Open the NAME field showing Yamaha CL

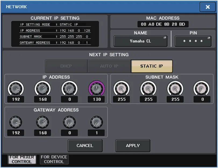(140, 41)
